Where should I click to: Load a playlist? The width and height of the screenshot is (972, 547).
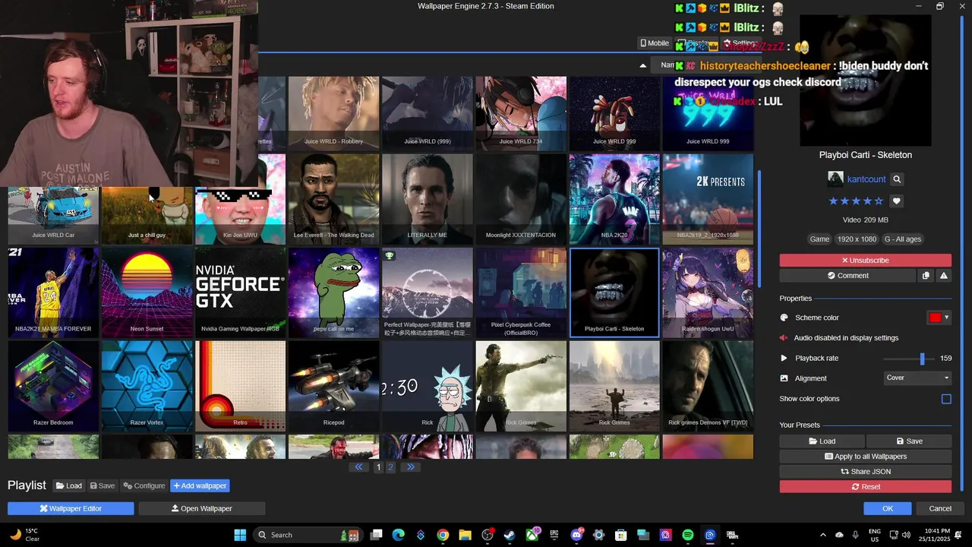[69, 486]
